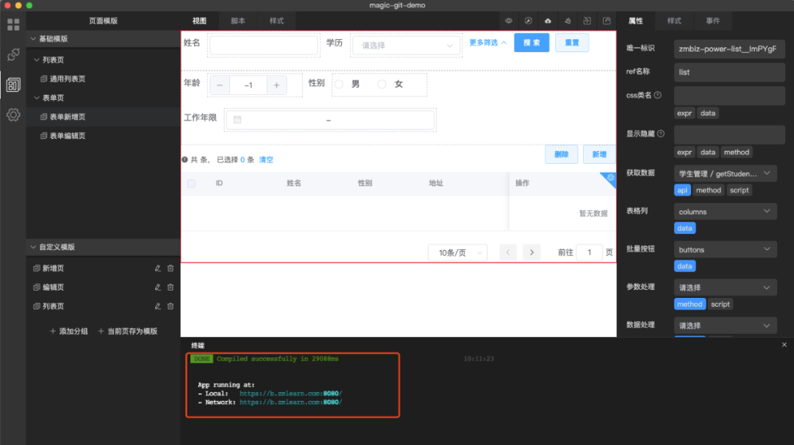Click the 更多筛选 link
This screenshot has width=794, height=445.
[x=487, y=43]
